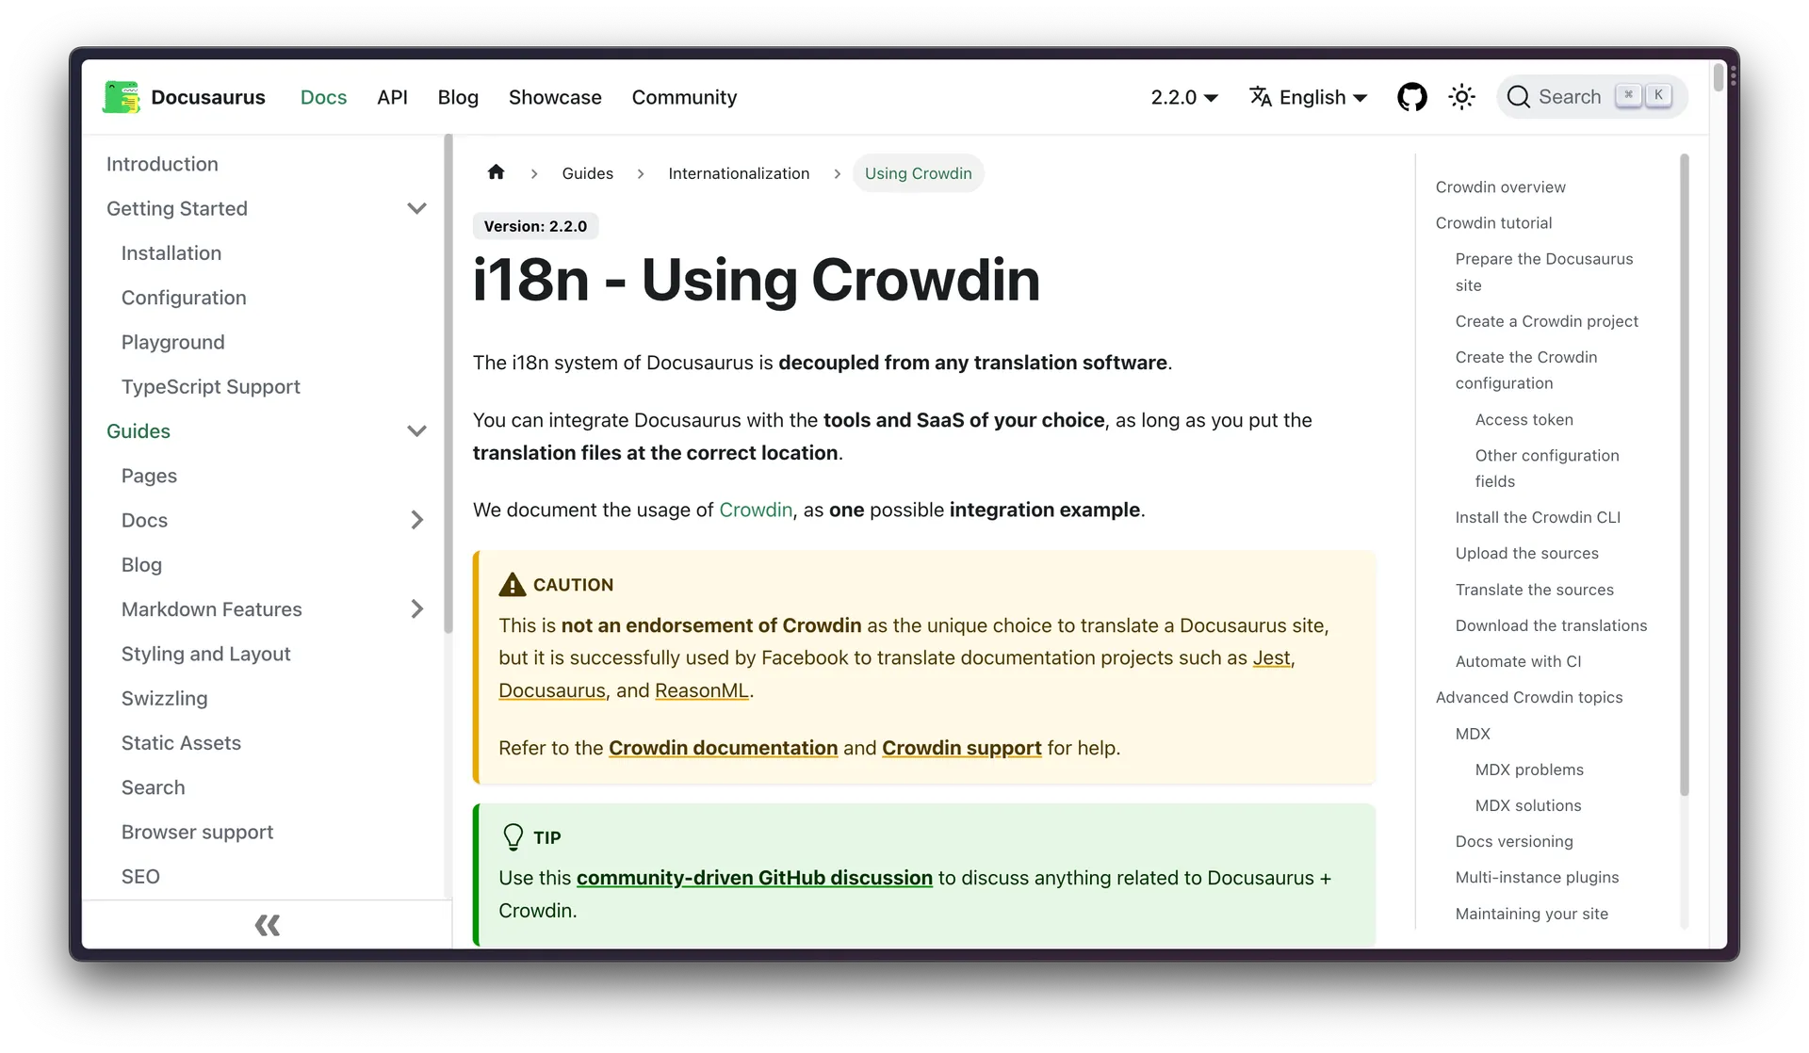Open community-driven GitHub discussion link
The height and width of the screenshot is (1053, 1809).
pos(754,878)
